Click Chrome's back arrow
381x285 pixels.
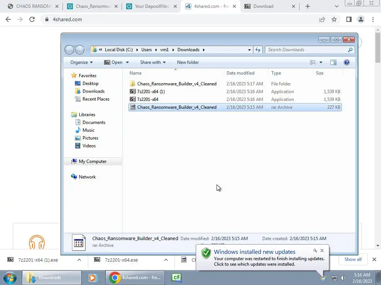(x=8, y=19)
